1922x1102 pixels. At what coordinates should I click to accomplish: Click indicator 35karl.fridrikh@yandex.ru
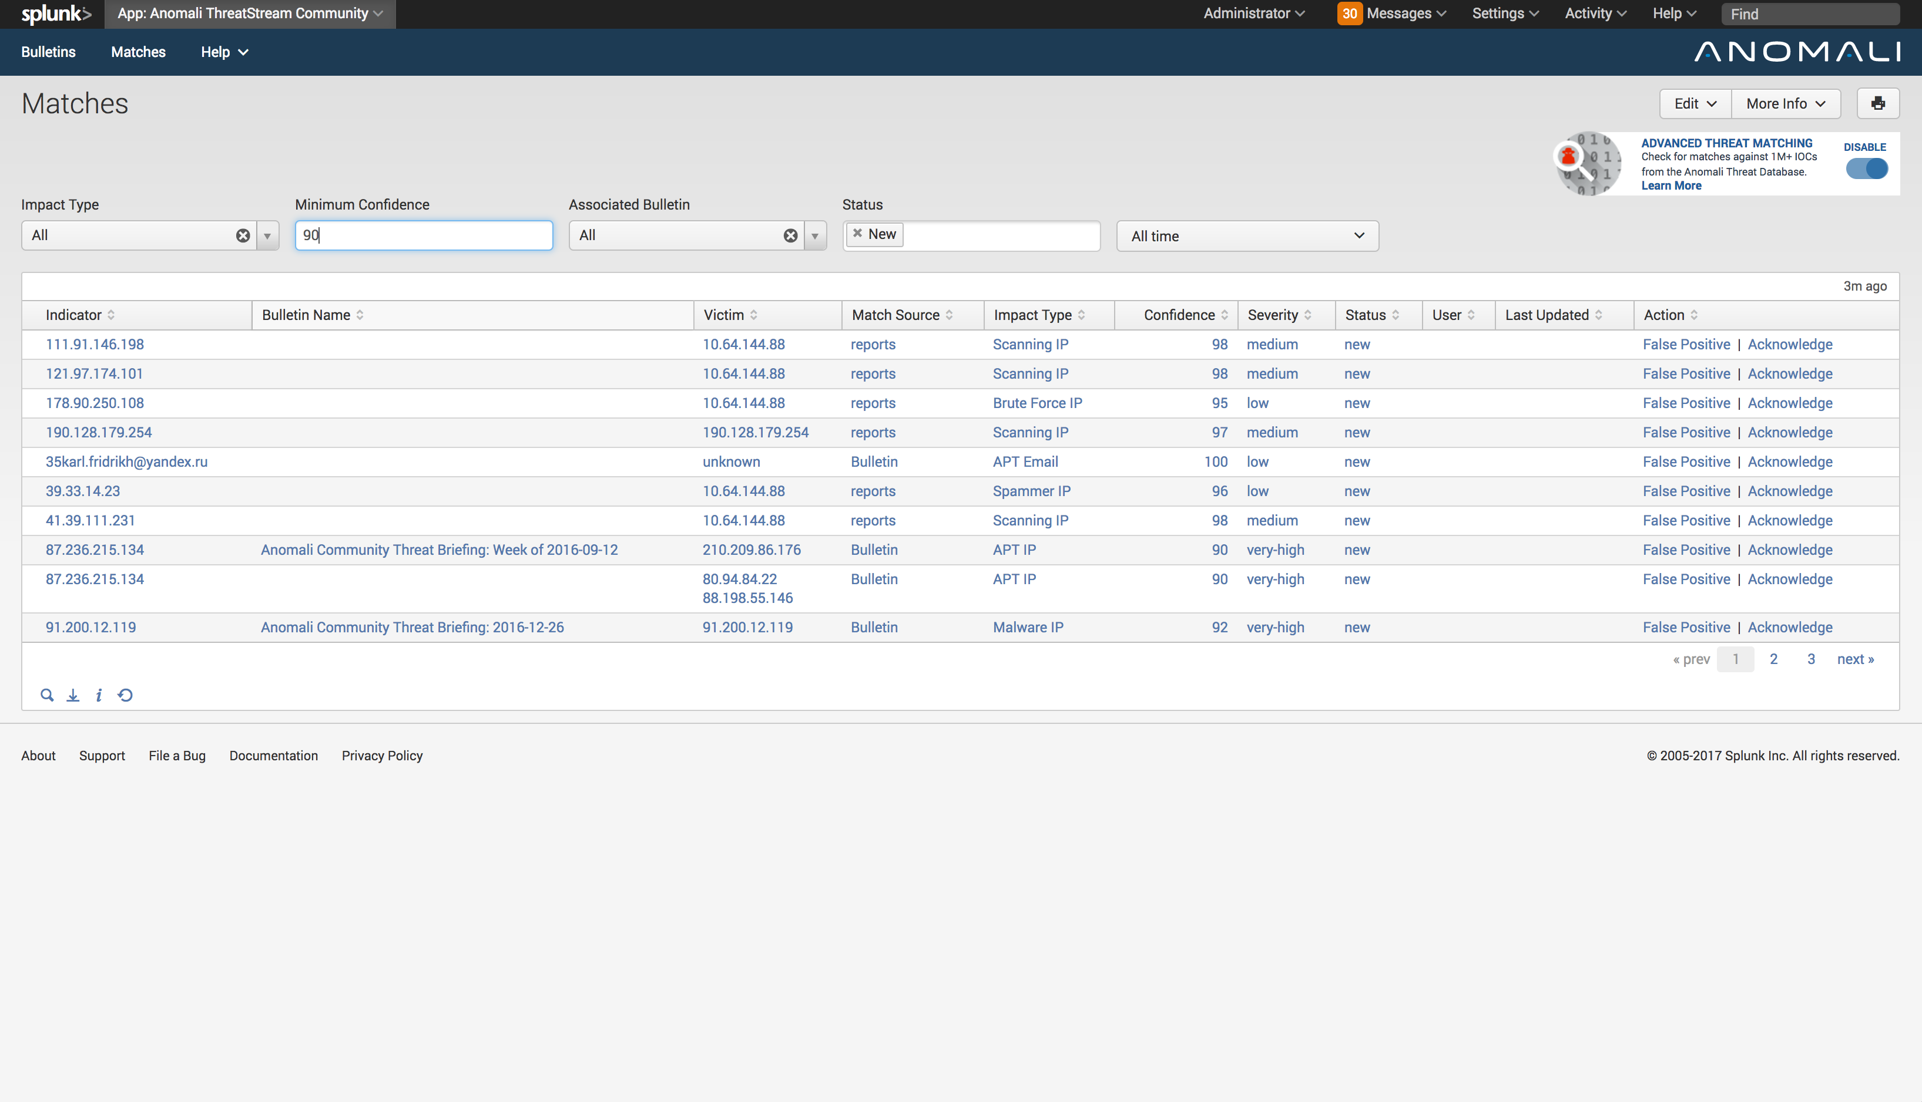click(126, 461)
